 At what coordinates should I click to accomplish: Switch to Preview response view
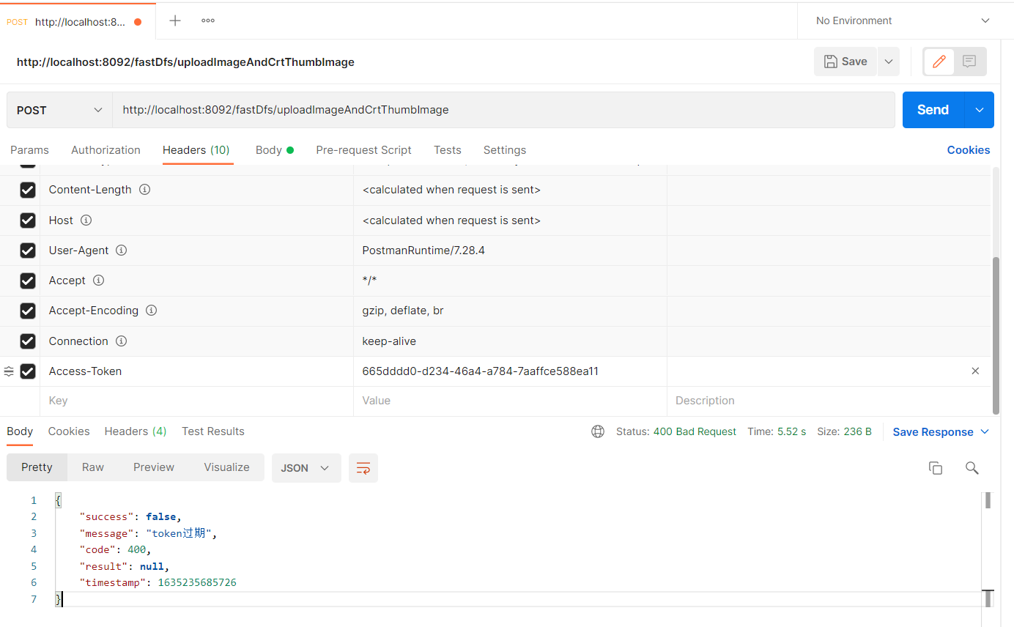154,467
